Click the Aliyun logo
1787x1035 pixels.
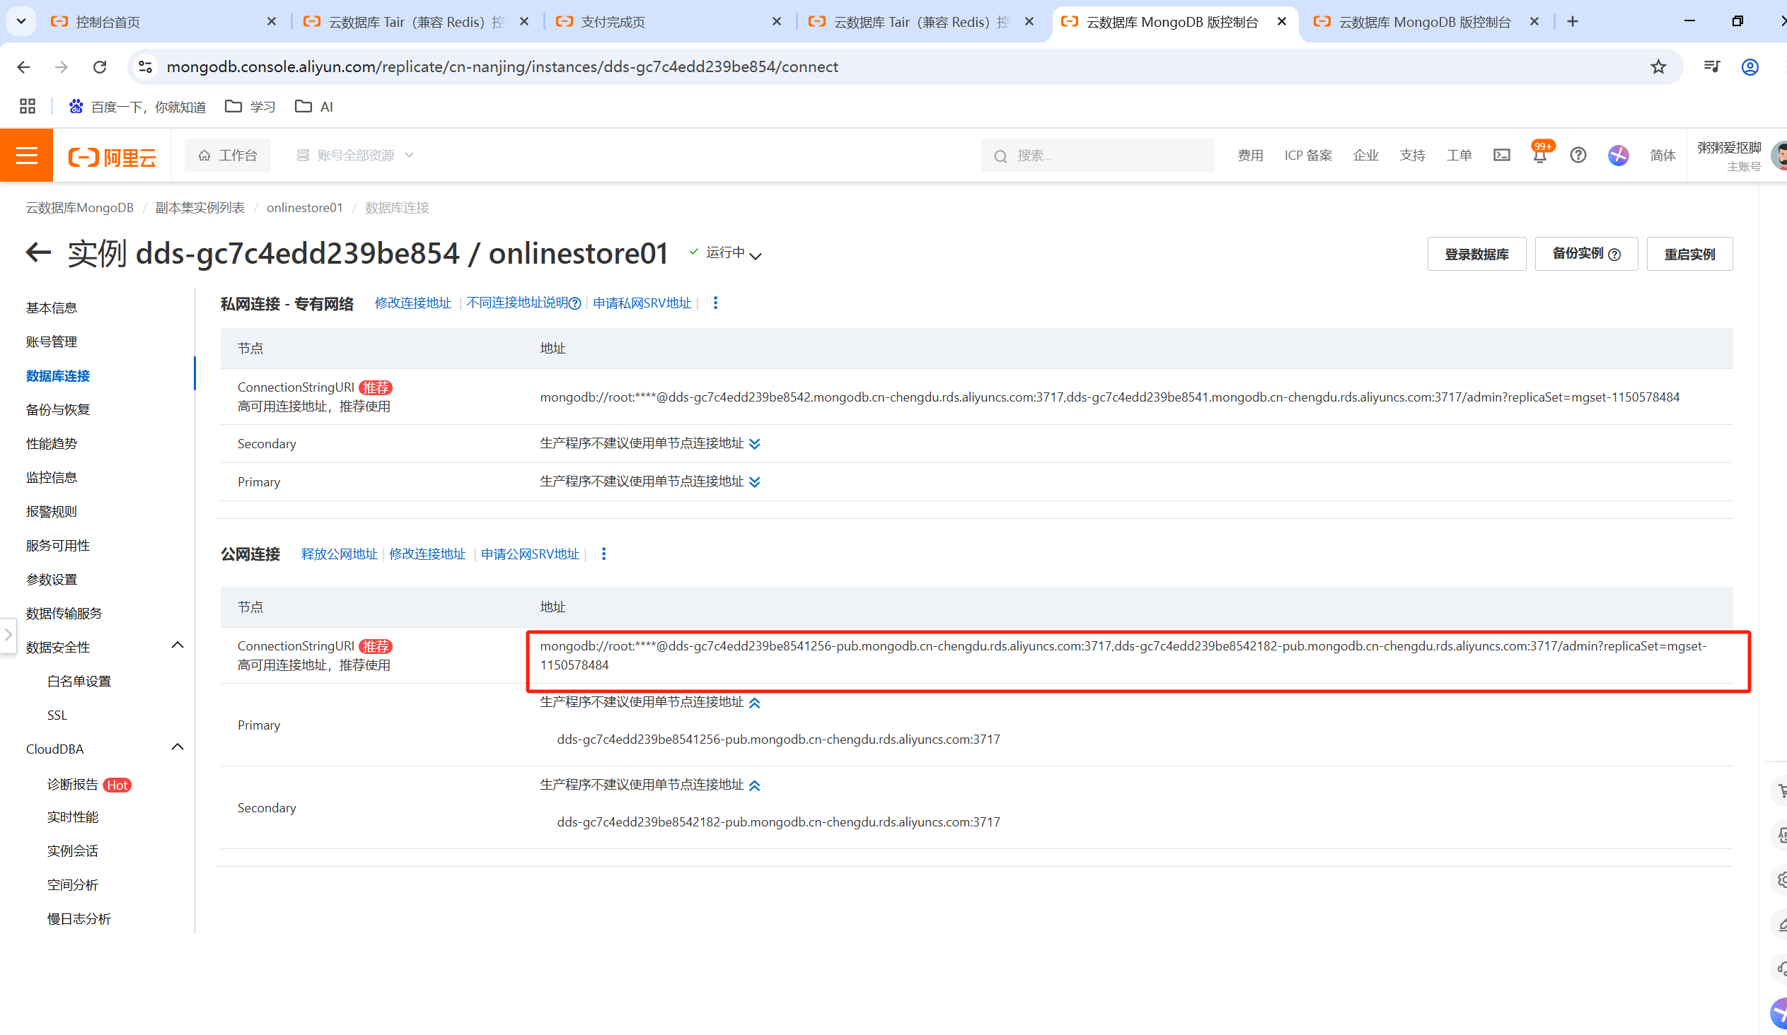pos(112,156)
